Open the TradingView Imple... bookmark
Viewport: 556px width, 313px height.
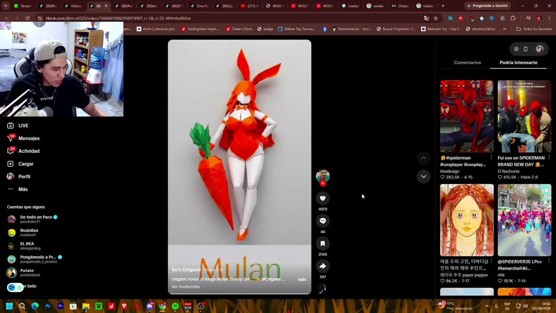199,29
